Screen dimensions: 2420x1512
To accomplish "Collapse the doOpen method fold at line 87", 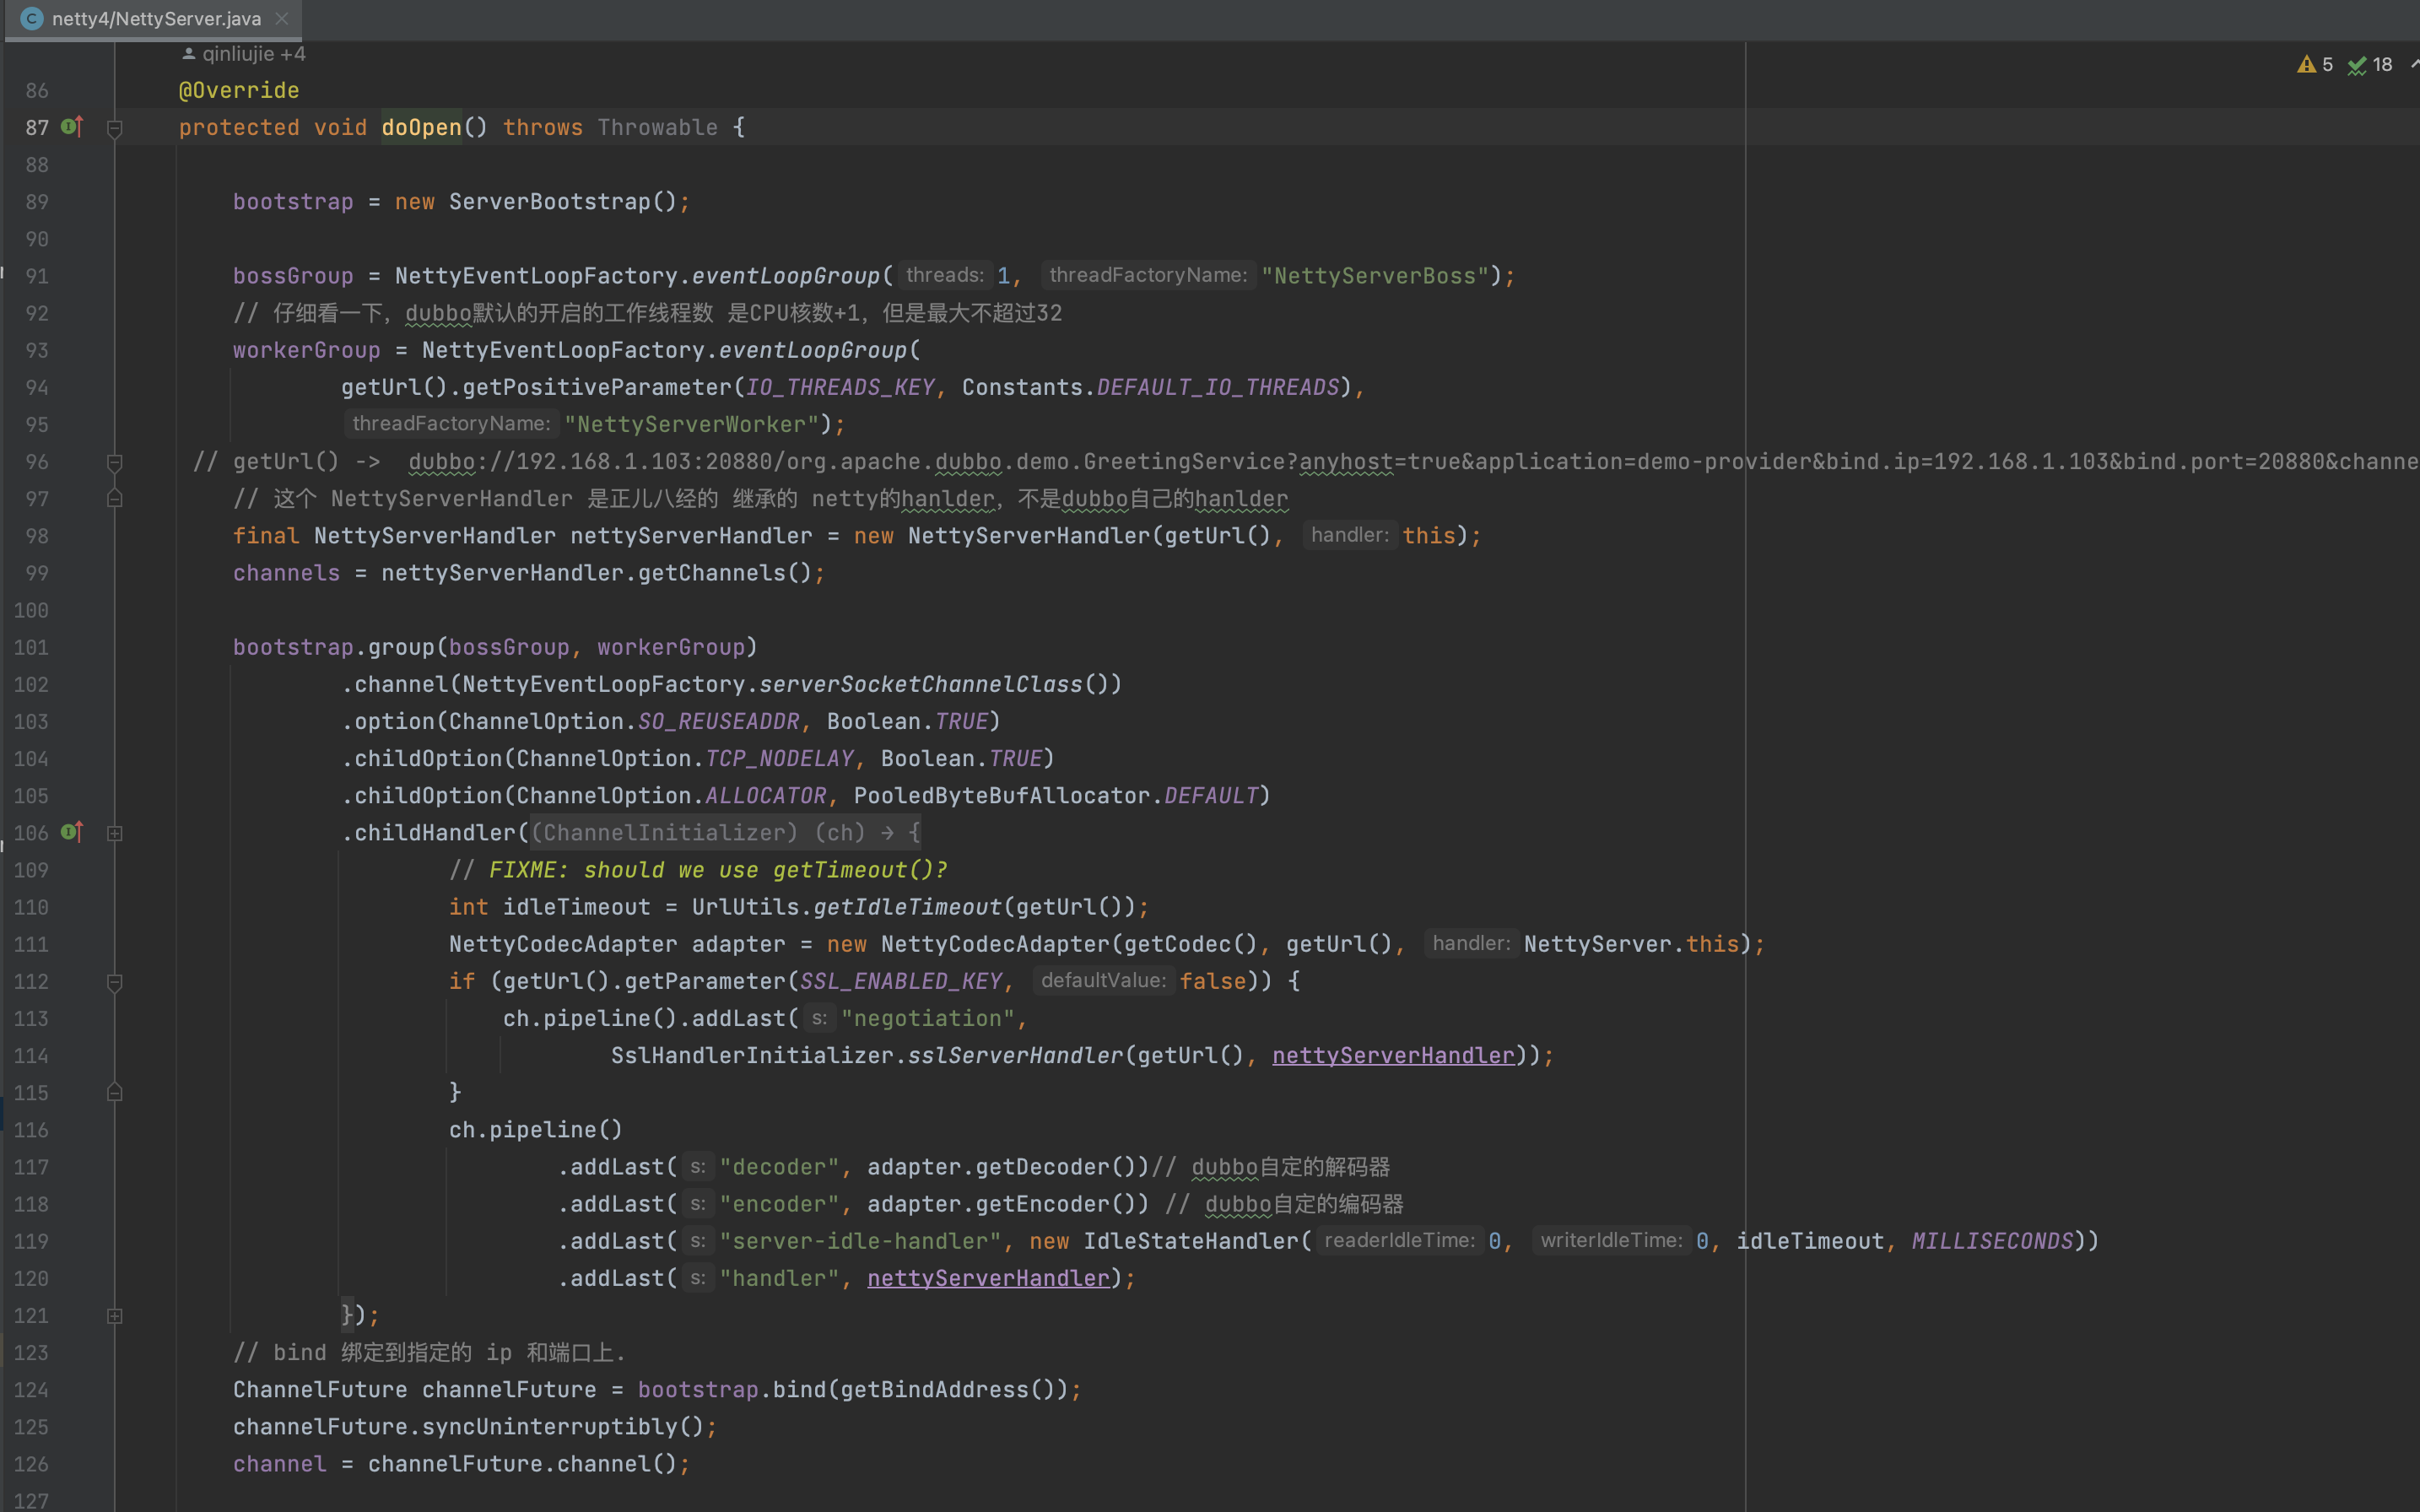I will (x=115, y=128).
